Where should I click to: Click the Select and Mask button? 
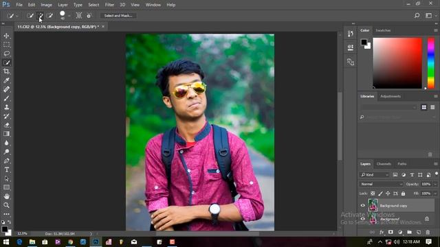tap(118, 16)
